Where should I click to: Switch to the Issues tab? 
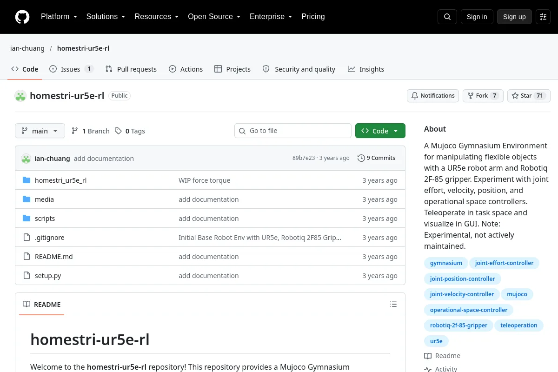pos(72,69)
